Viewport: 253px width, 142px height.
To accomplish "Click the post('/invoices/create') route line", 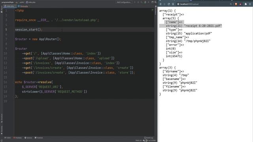I will (x=78, y=73).
